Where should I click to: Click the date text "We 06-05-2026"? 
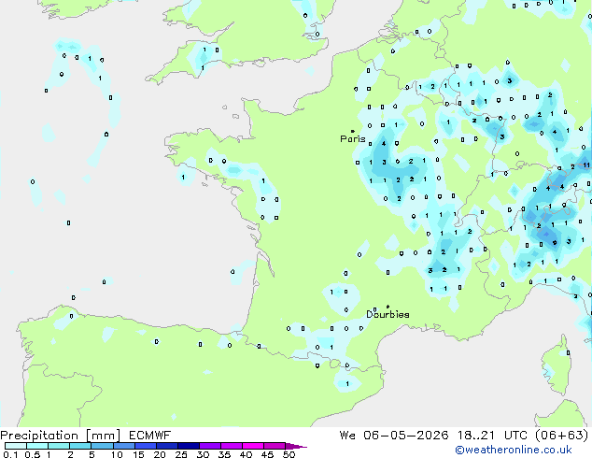(394, 436)
